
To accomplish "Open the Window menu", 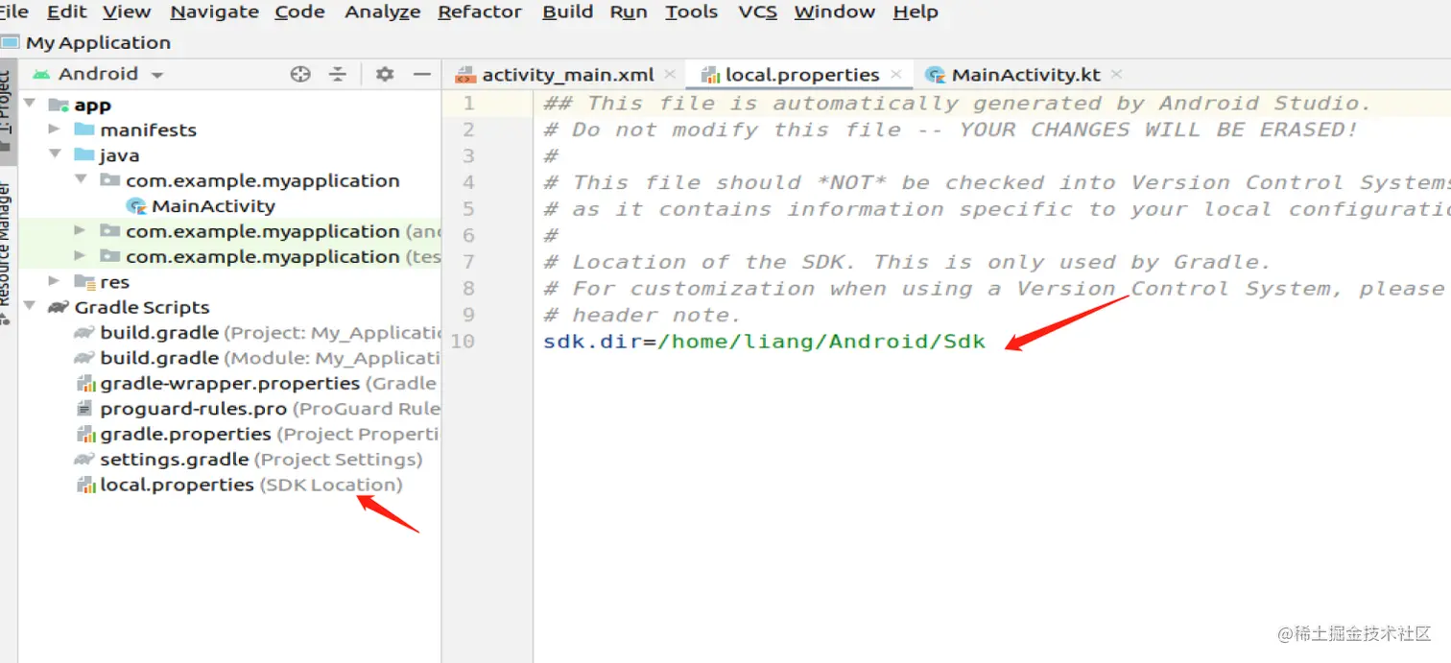I will [x=835, y=12].
